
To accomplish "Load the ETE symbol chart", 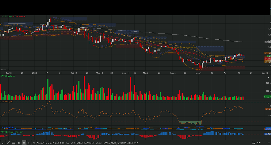I will (47, 143).
